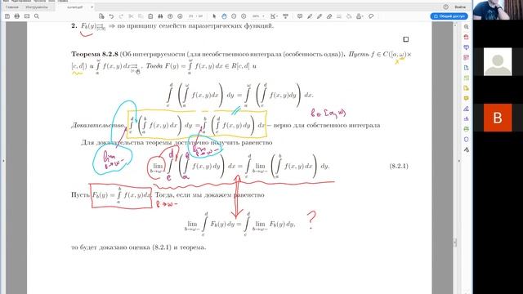
Task: Open search tool in right sidebar
Action: click(467, 27)
